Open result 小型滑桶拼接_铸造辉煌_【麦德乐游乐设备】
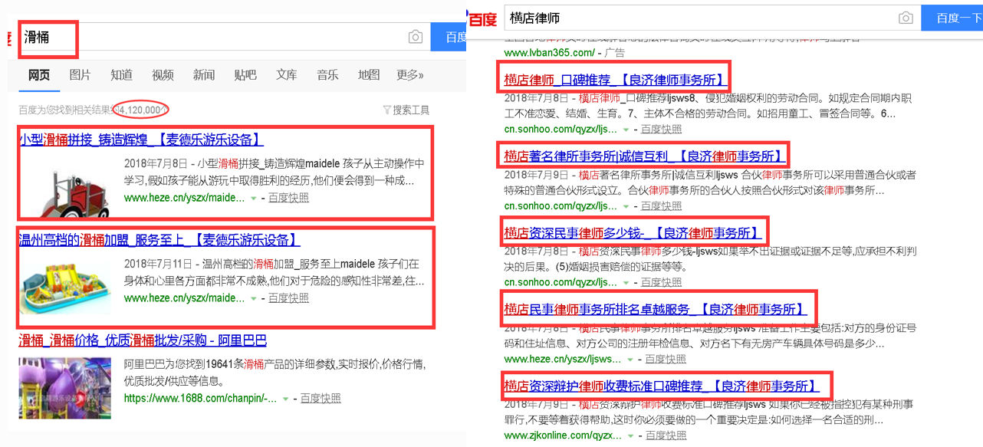Viewport: 983px width, 447px height. point(141,140)
